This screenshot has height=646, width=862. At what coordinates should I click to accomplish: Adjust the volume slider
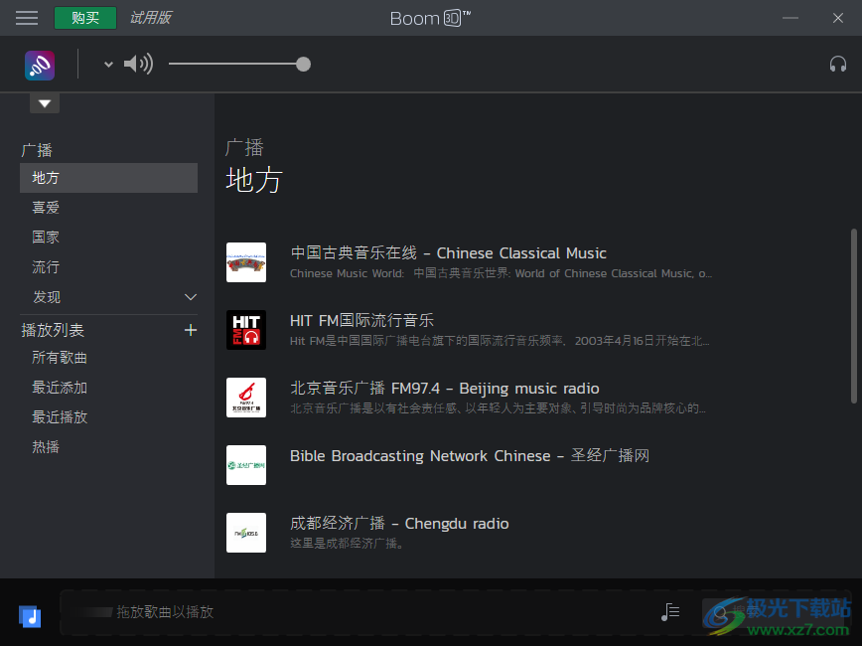(x=303, y=64)
